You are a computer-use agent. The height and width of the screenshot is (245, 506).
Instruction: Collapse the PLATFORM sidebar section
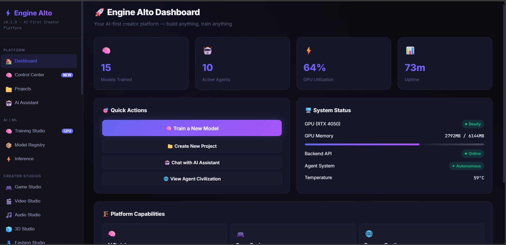click(14, 50)
